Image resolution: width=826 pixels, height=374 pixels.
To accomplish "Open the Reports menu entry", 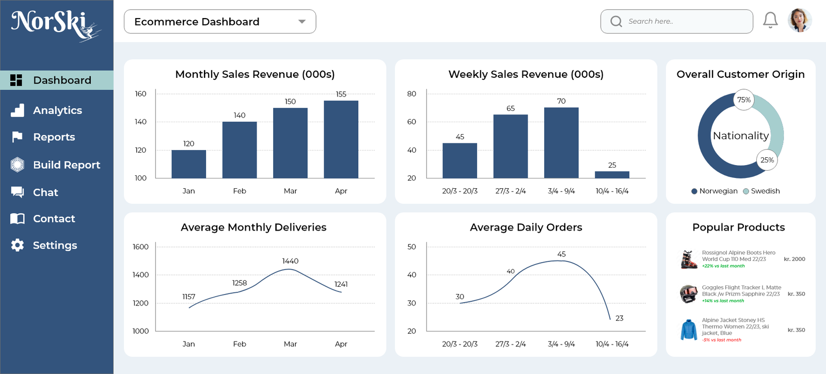I will pyautogui.click(x=54, y=137).
